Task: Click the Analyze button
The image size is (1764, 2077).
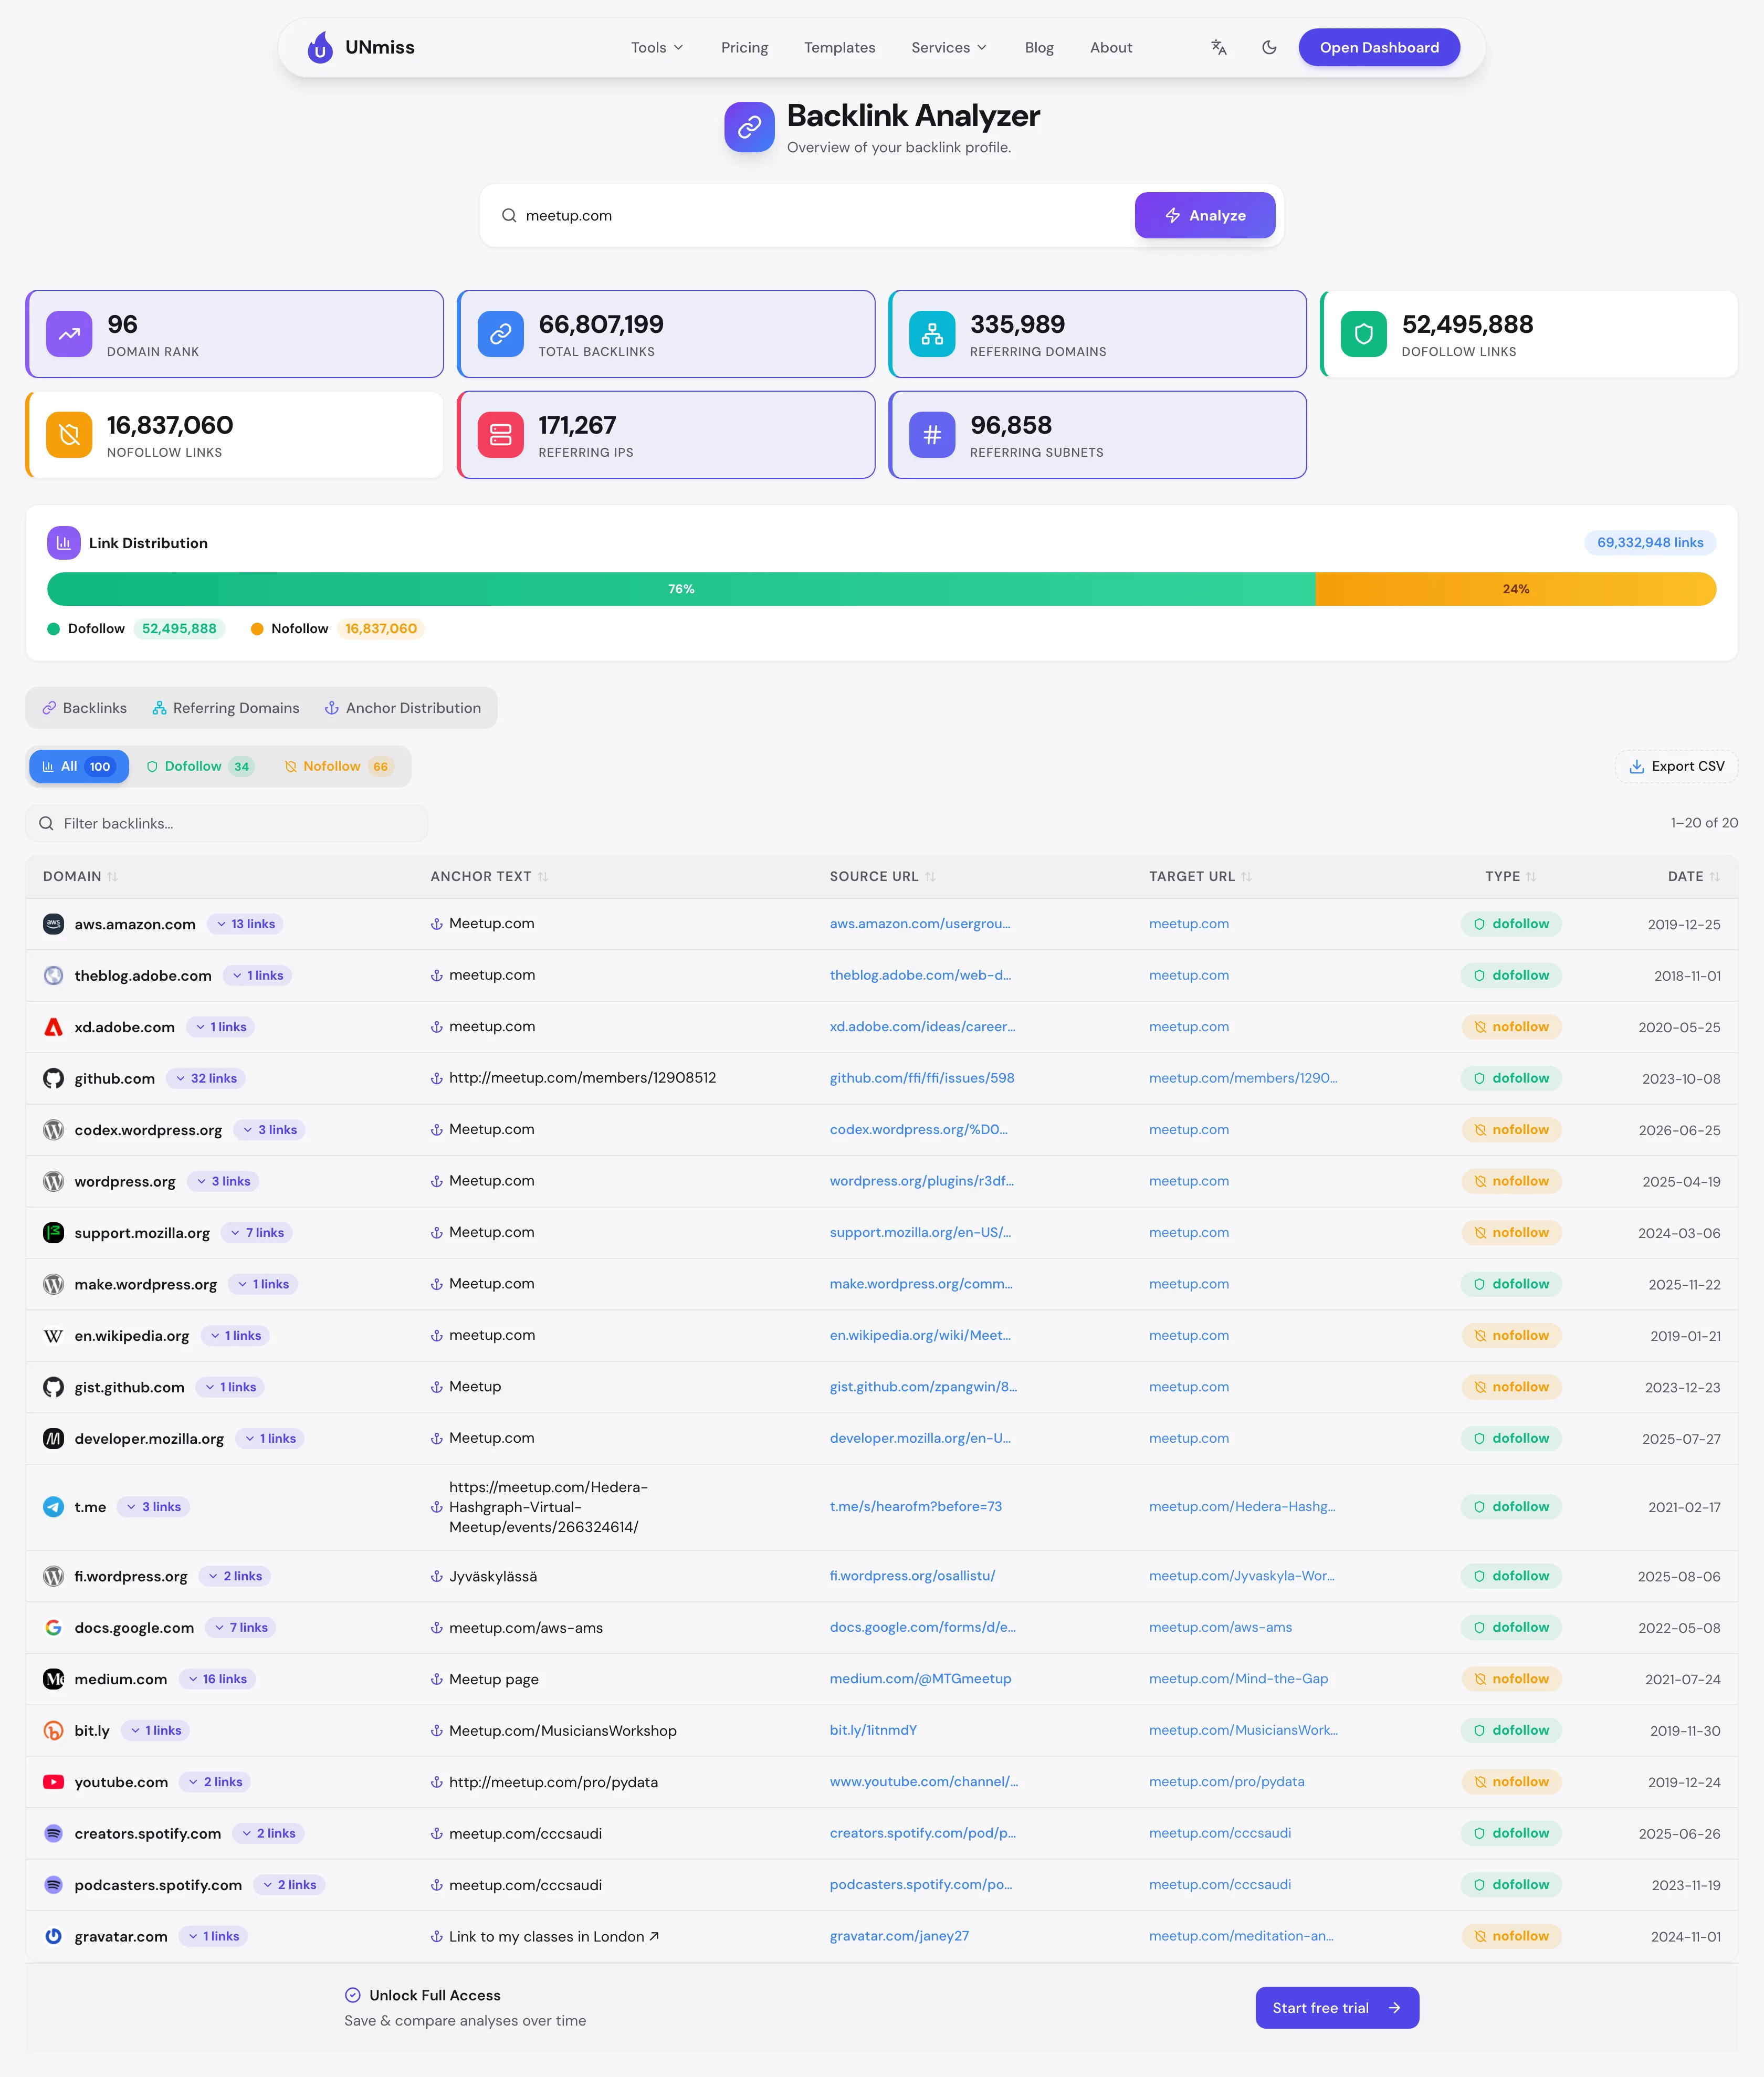Action: [1204, 215]
